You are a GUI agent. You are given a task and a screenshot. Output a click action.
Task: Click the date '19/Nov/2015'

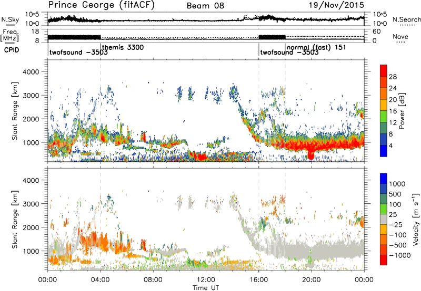[336, 5]
